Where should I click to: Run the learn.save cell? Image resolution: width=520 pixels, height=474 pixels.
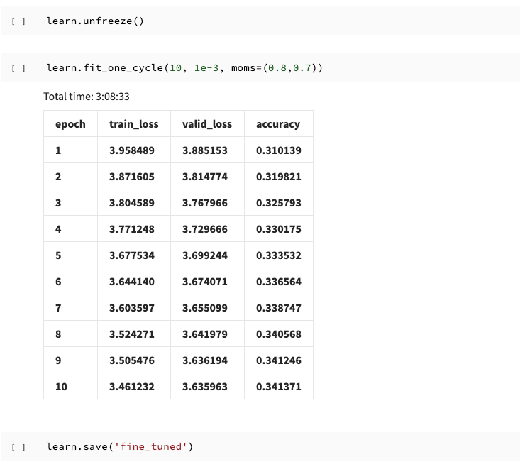[x=18, y=447]
